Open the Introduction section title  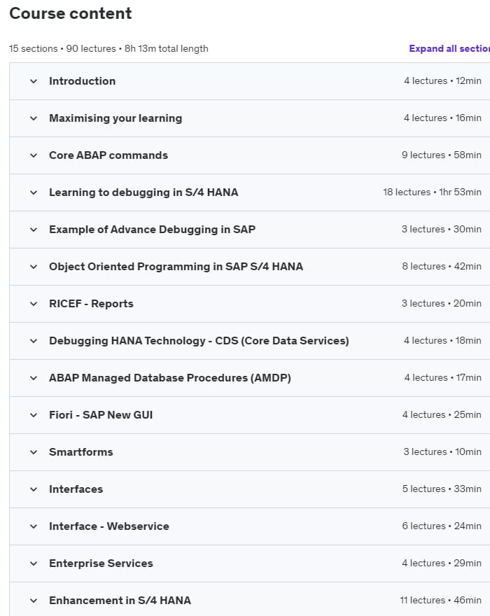82,81
